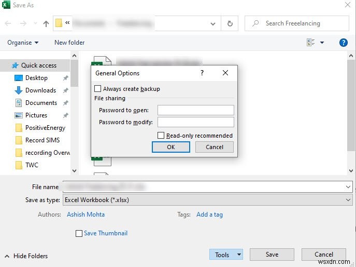Viewport: 356px width, 267px height.
Task: Open the recording Overw folder
Action: click(x=48, y=153)
